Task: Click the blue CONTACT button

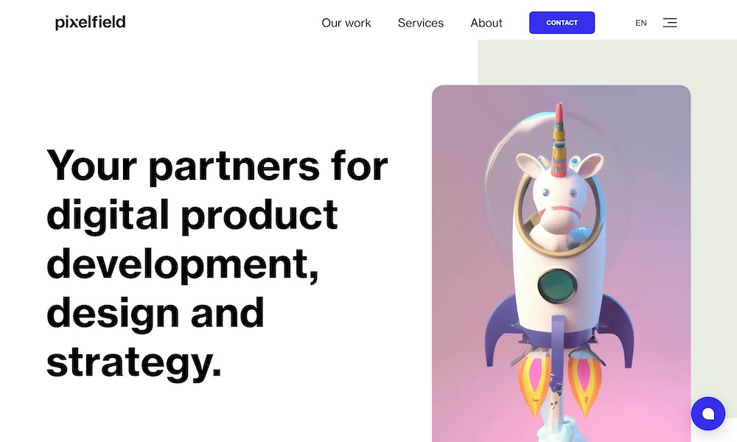Action: coord(562,23)
